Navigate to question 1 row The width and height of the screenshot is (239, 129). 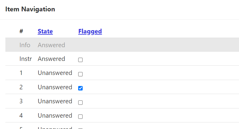pos(21,73)
